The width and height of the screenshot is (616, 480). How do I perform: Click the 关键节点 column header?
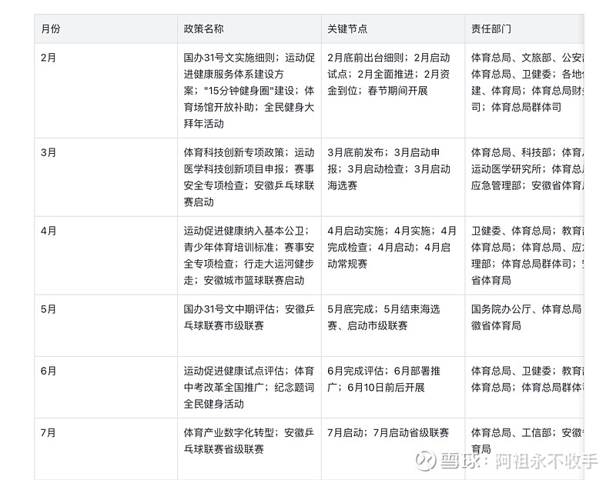[x=393, y=28]
